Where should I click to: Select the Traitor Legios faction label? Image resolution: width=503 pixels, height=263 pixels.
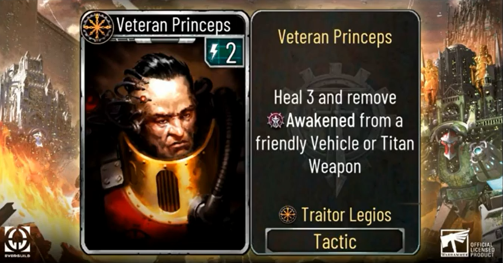pos(346,215)
